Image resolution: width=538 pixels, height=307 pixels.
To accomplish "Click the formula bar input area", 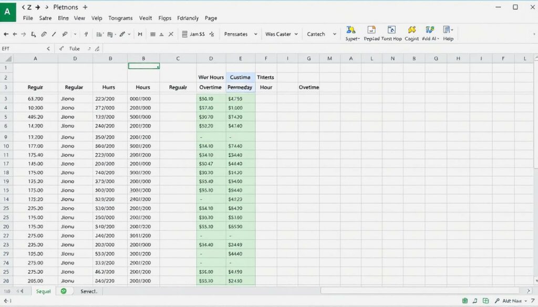I will point(319,49).
